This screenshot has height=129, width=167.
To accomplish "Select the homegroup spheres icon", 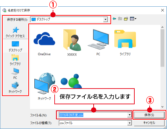I will point(71,81).
